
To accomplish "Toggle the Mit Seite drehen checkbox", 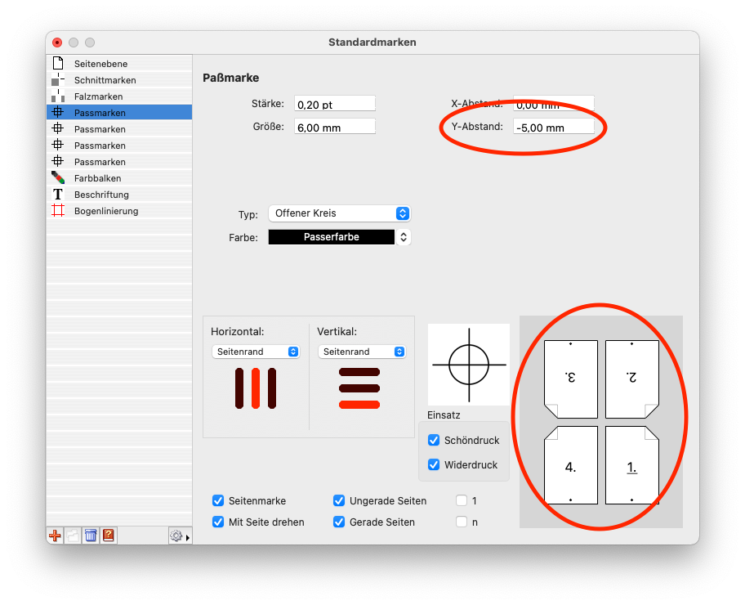I will coord(218,522).
